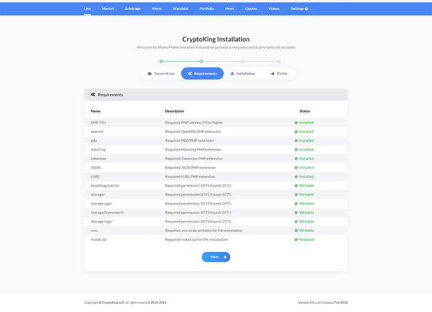Click the first progress indicator circle
This screenshot has height=312, width=432.
tap(161, 61)
